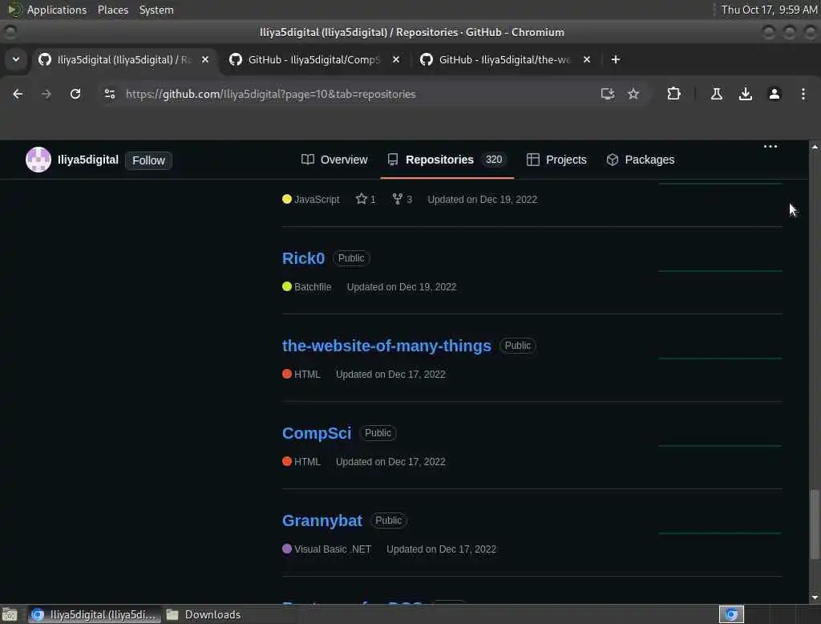Open the the-website-of-many-things repository
Image resolution: width=821 pixels, height=624 pixels.
tap(386, 345)
